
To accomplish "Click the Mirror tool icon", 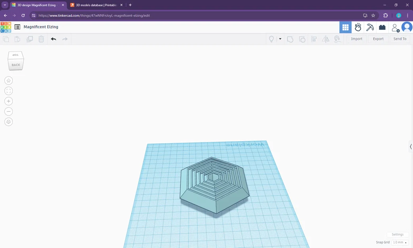I will pos(326,39).
